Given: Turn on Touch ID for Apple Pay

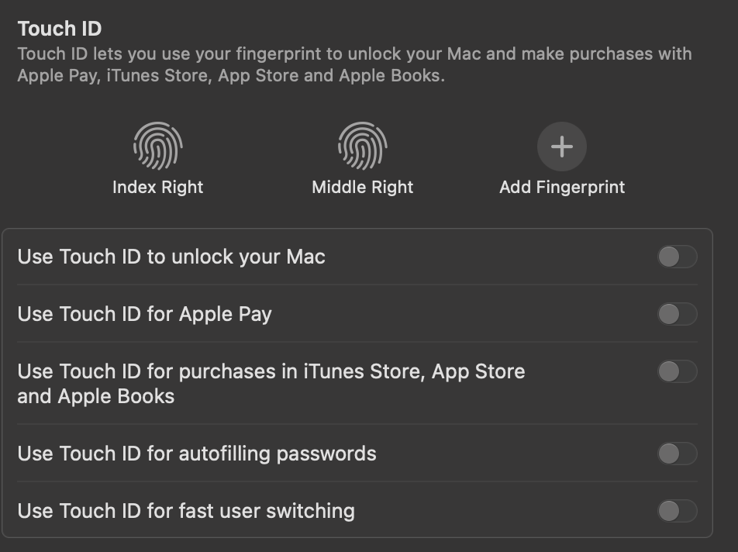Looking at the screenshot, I should coord(677,314).
